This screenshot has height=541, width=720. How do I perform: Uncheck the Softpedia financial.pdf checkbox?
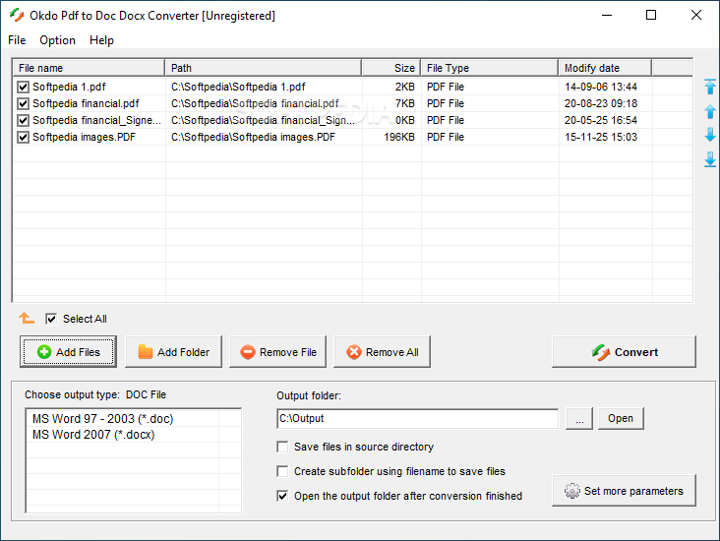click(23, 104)
